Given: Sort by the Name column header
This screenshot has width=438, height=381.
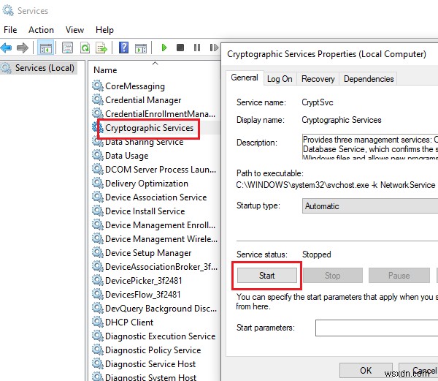Looking at the screenshot, I should pos(105,70).
